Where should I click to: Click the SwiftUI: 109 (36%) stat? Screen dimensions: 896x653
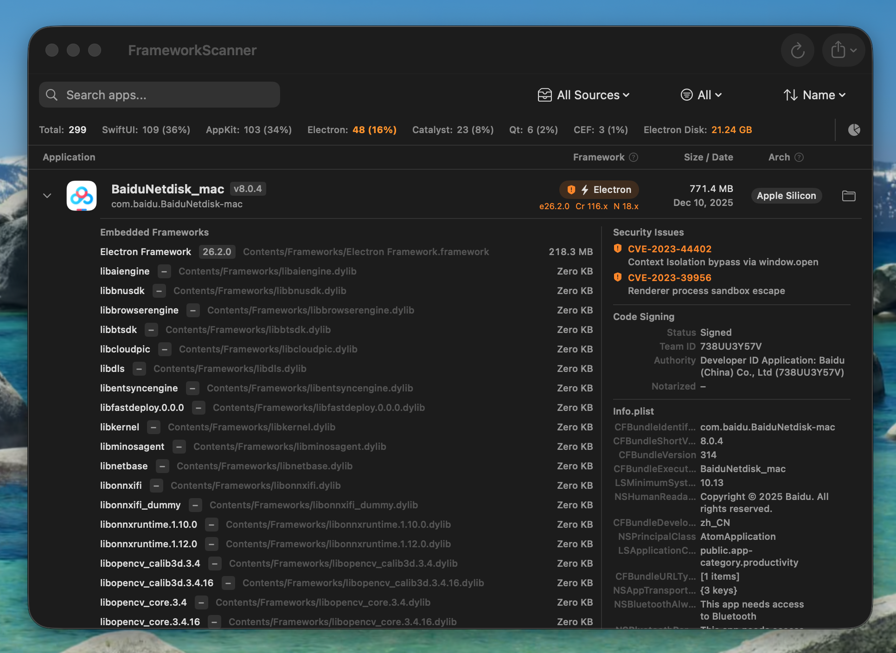click(x=146, y=130)
